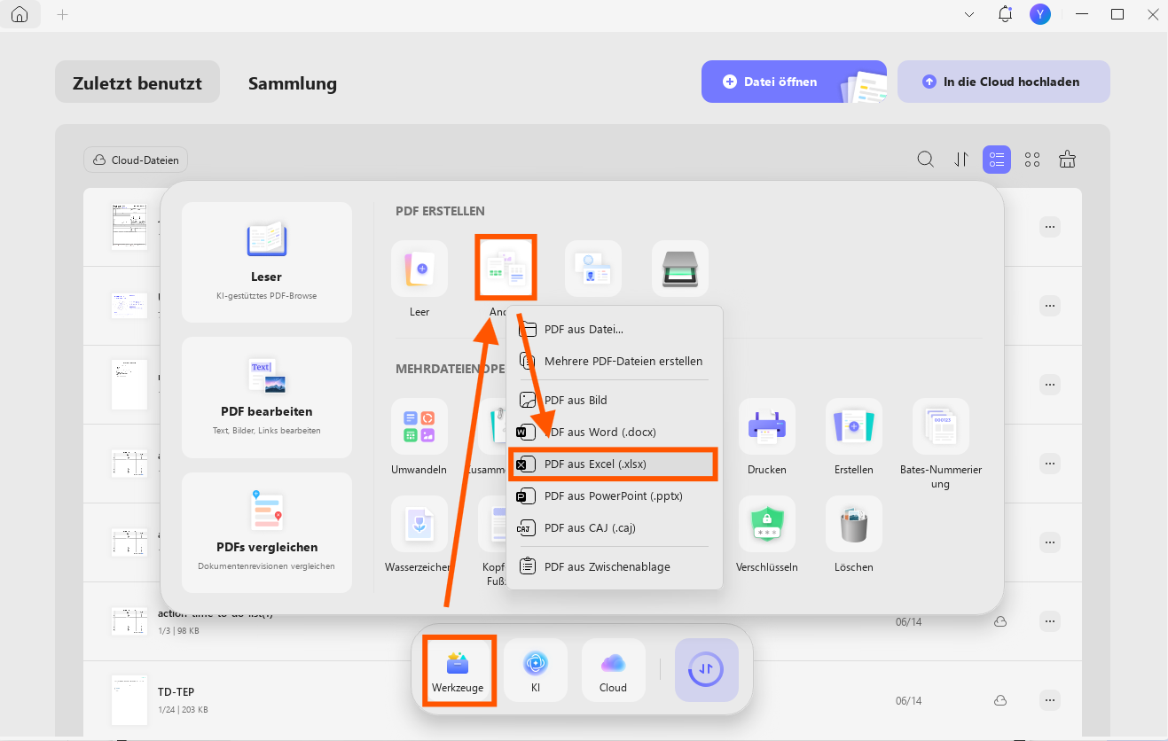
Task: Click the TD-TEP file name
Action: [176, 692]
